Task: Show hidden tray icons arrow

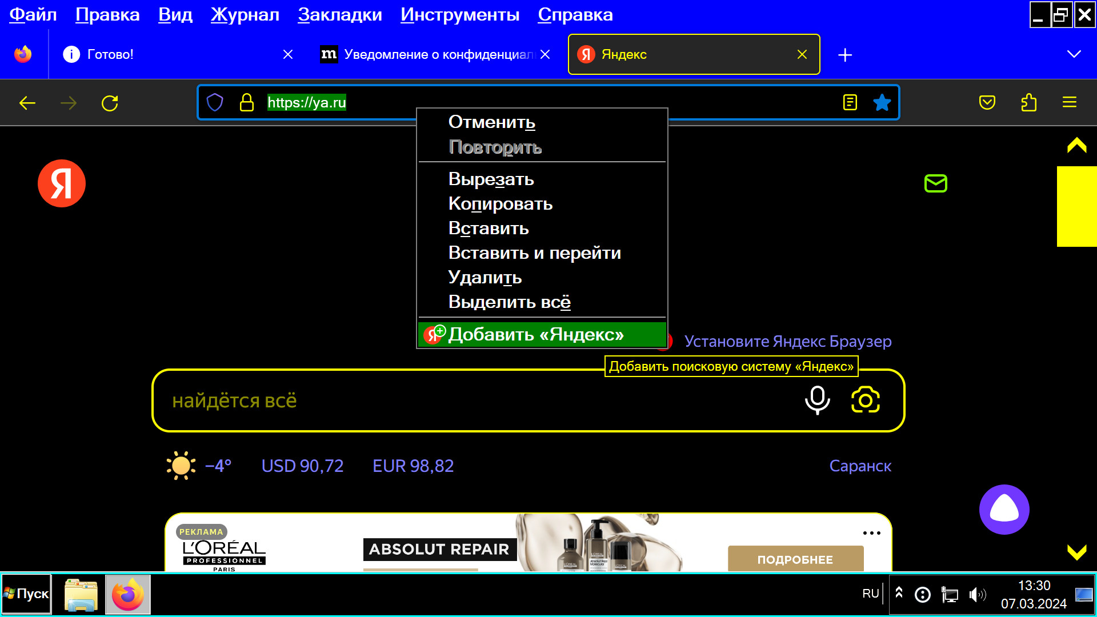Action: click(899, 593)
